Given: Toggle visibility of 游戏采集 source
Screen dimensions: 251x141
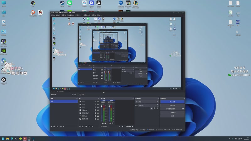Looking at the screenshot, I should (95, 116).
